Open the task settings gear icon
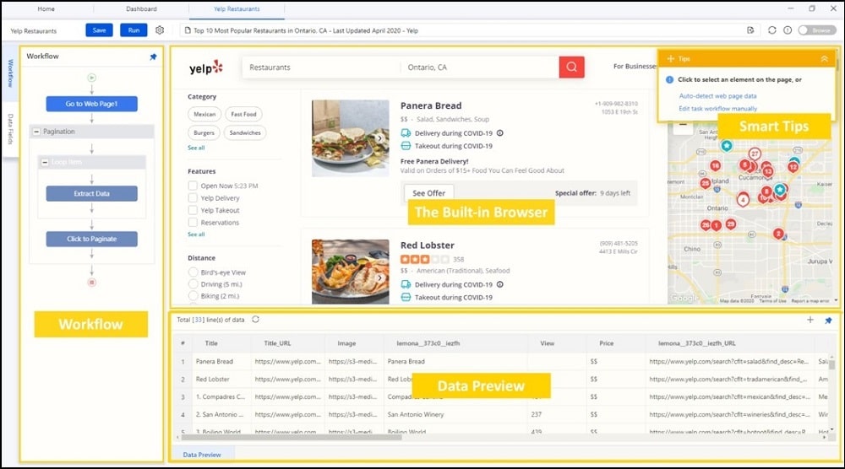The height and width of the screenshot is (469, 845). [x=160, y=30]
